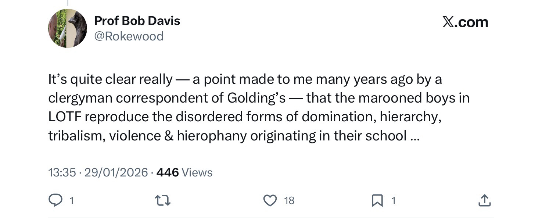Viewport: 542px width, 218px height.
Task: Click the reply speech bubble icon
Action: tap(56, 200)
